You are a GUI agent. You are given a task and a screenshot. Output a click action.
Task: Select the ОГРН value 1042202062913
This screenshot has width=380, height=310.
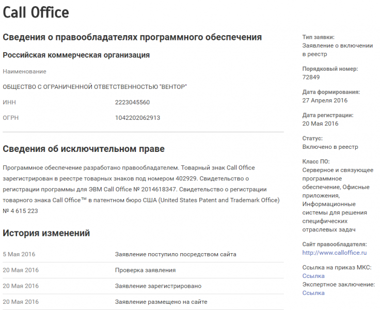tap(137, 118)
